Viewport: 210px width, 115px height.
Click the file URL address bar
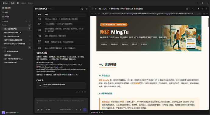point(151,14)
